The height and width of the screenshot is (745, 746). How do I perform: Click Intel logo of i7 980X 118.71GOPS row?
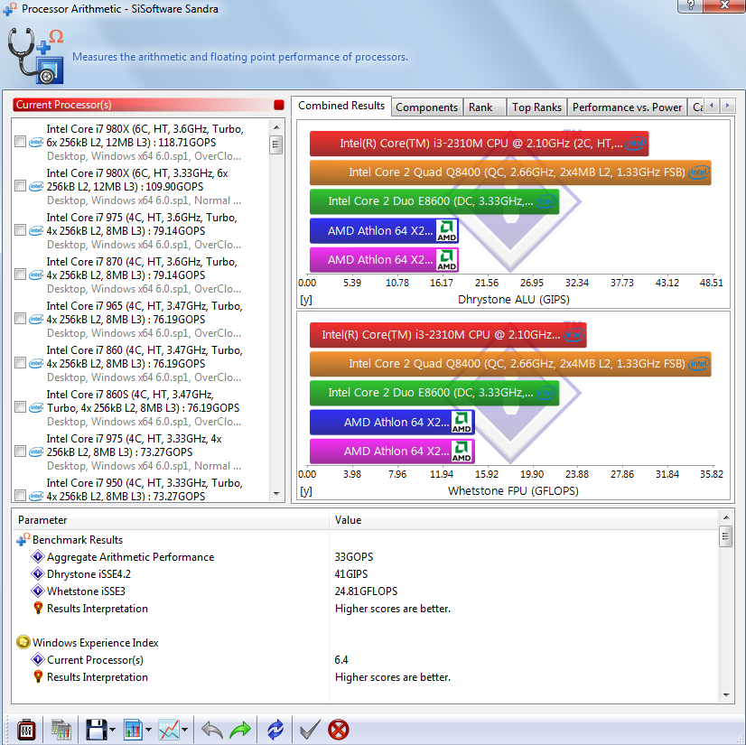coord(36,142)
